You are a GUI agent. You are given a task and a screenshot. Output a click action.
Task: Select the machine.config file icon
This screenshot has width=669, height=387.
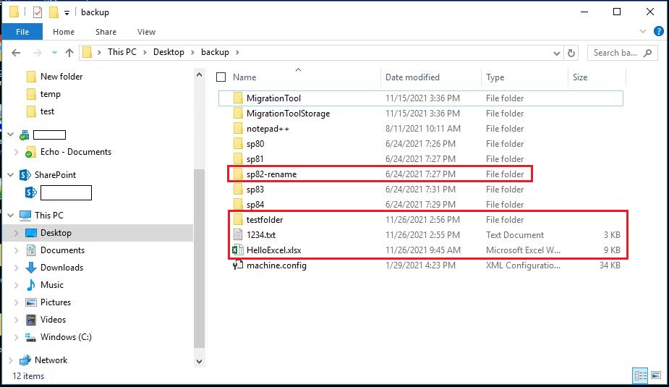(x=238, y=265)
